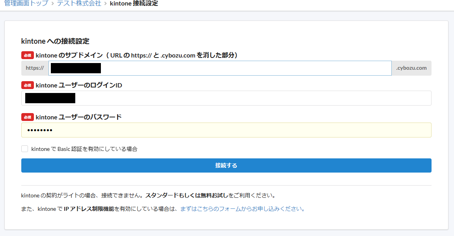Select kintone 接続設定 breadcrumb text
This screenshot has height=236, width=454.
pos(134,4)
